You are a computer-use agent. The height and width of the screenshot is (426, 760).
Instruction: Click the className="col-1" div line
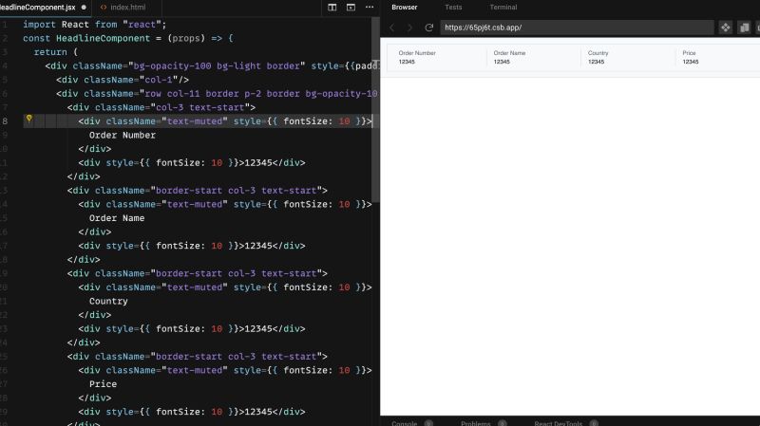(x=123, y=80)
